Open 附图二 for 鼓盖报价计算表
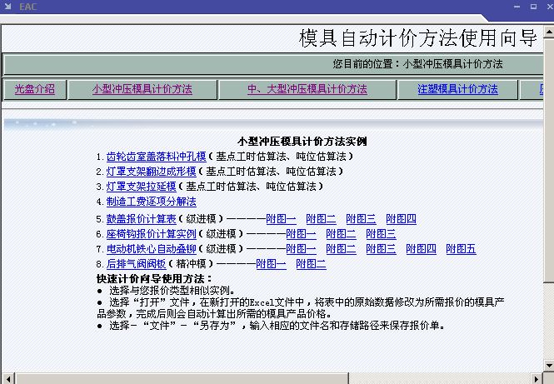Image resolution: width=554 pixels, height=384 pixels. (x=321, y=219)
